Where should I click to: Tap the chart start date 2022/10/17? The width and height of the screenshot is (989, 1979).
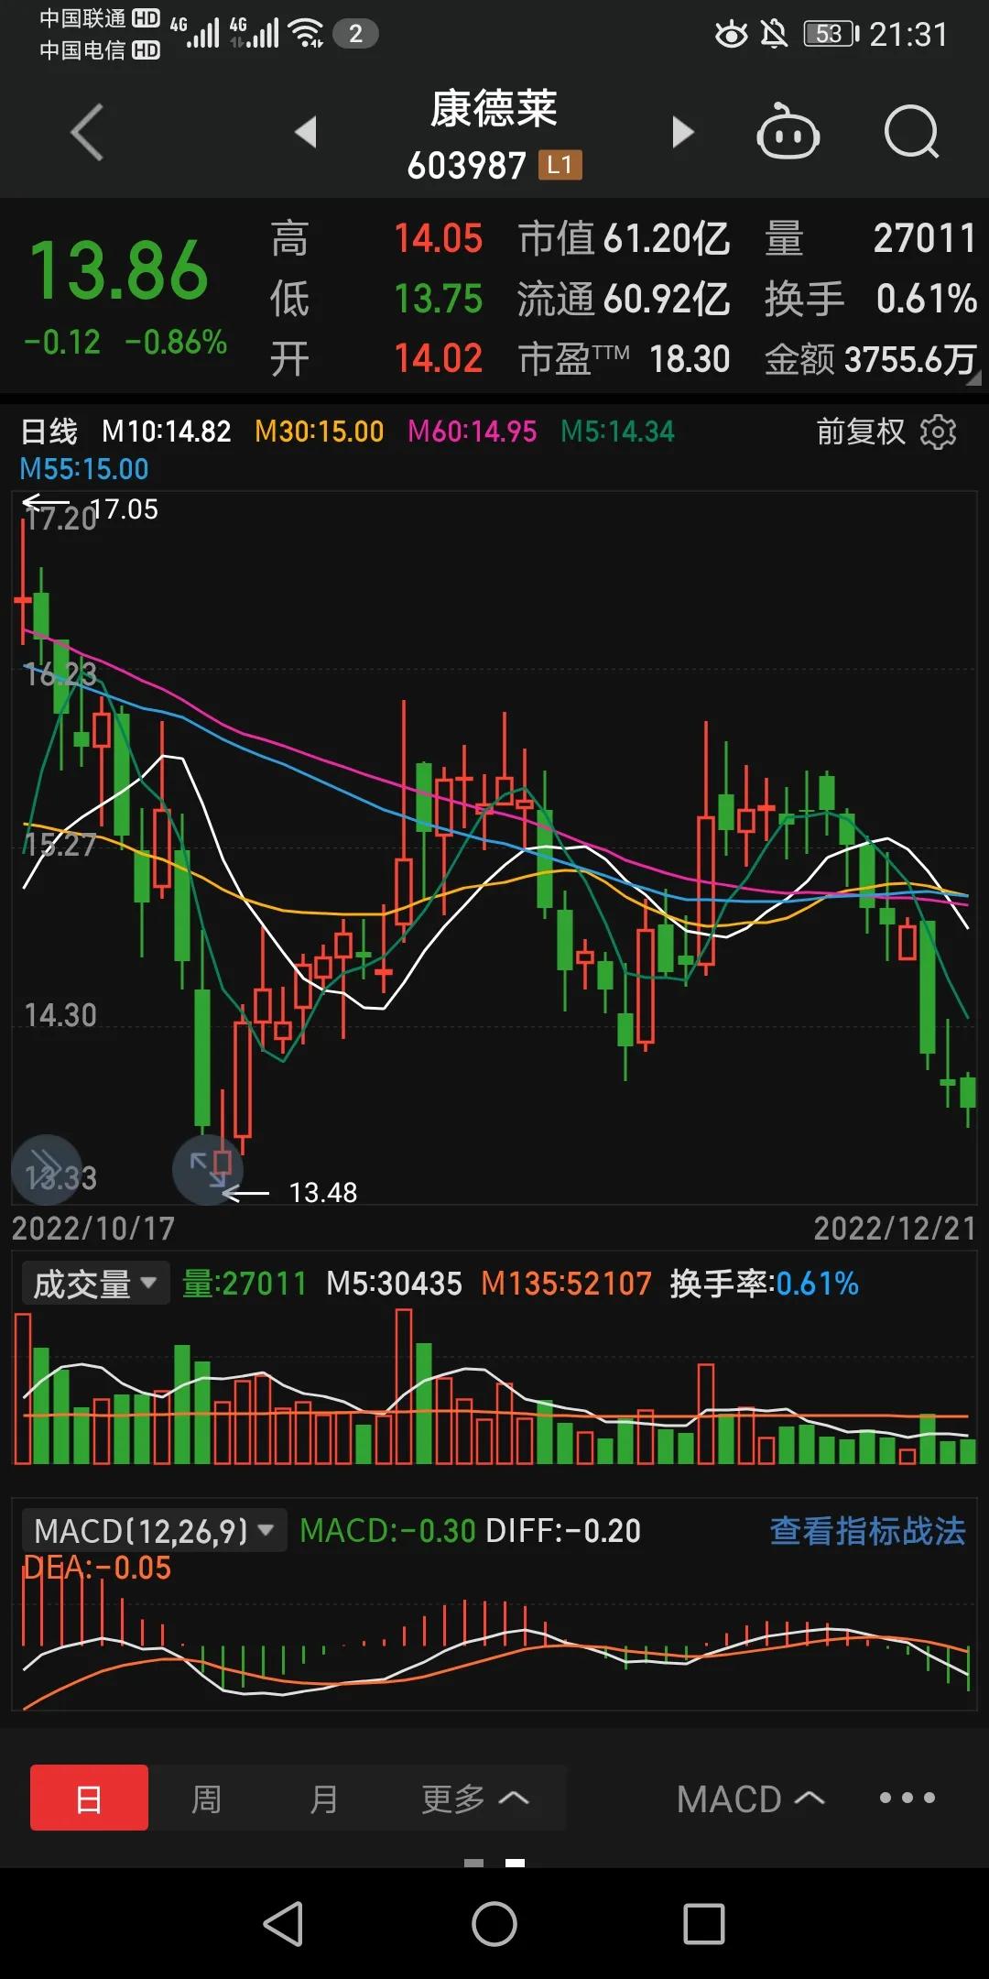92,1228
